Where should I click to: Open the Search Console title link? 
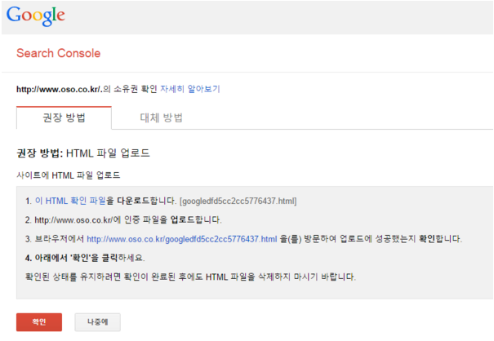click(x=58, y=53)
